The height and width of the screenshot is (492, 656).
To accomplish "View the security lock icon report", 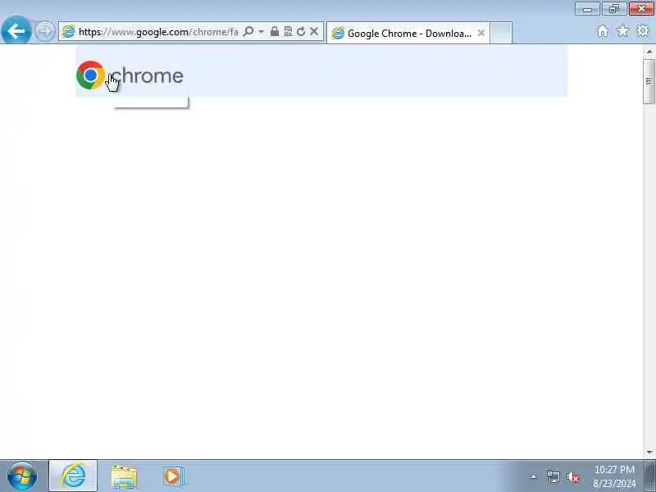I will tap(275, 31).
